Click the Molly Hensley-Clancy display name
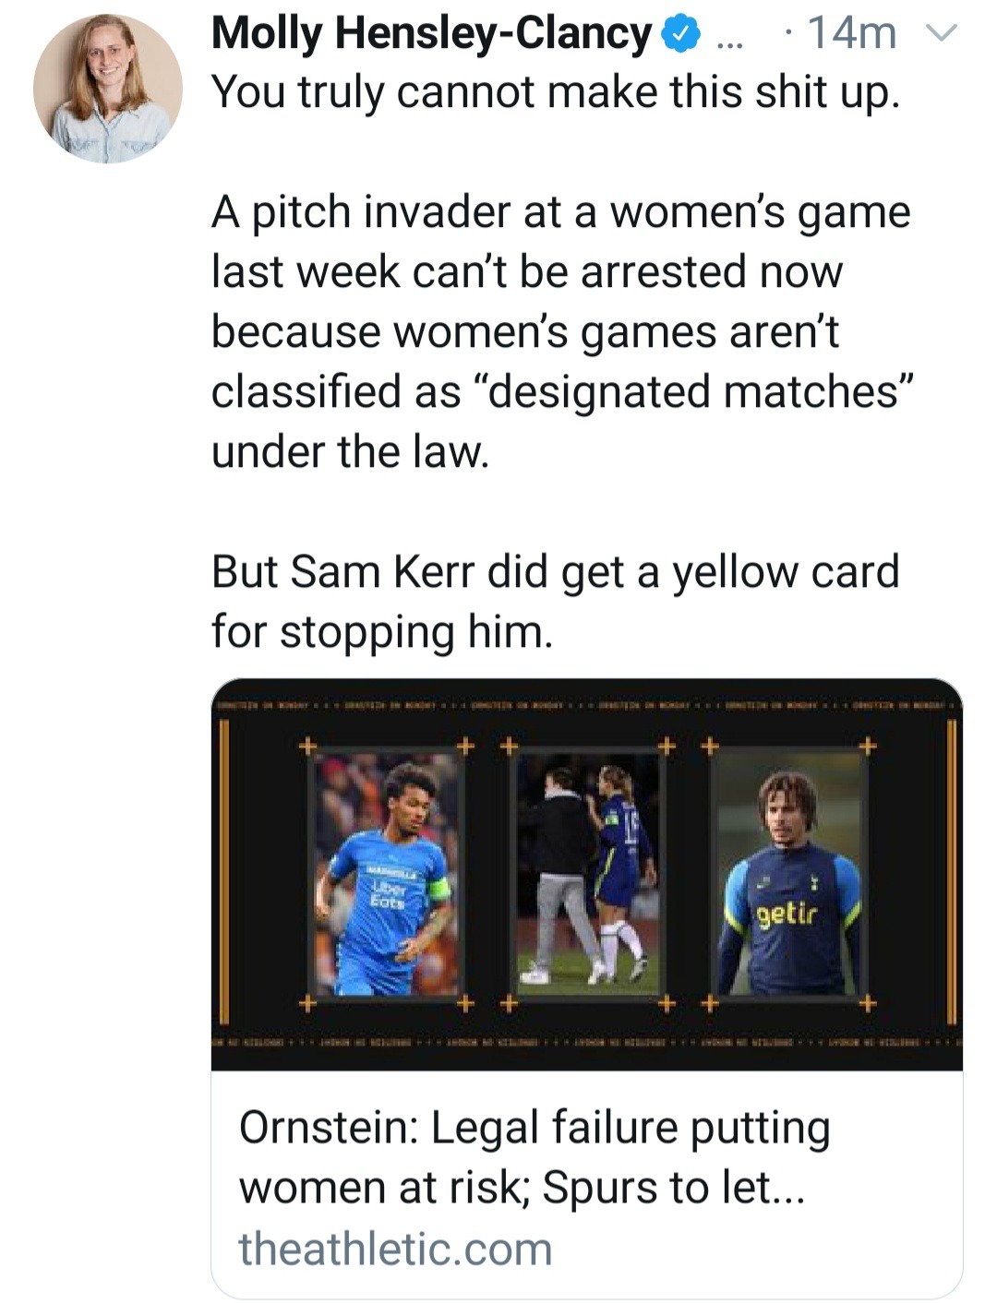This screenshot has width=997, height=1303. pyautogui.click(x=431, y=34)
